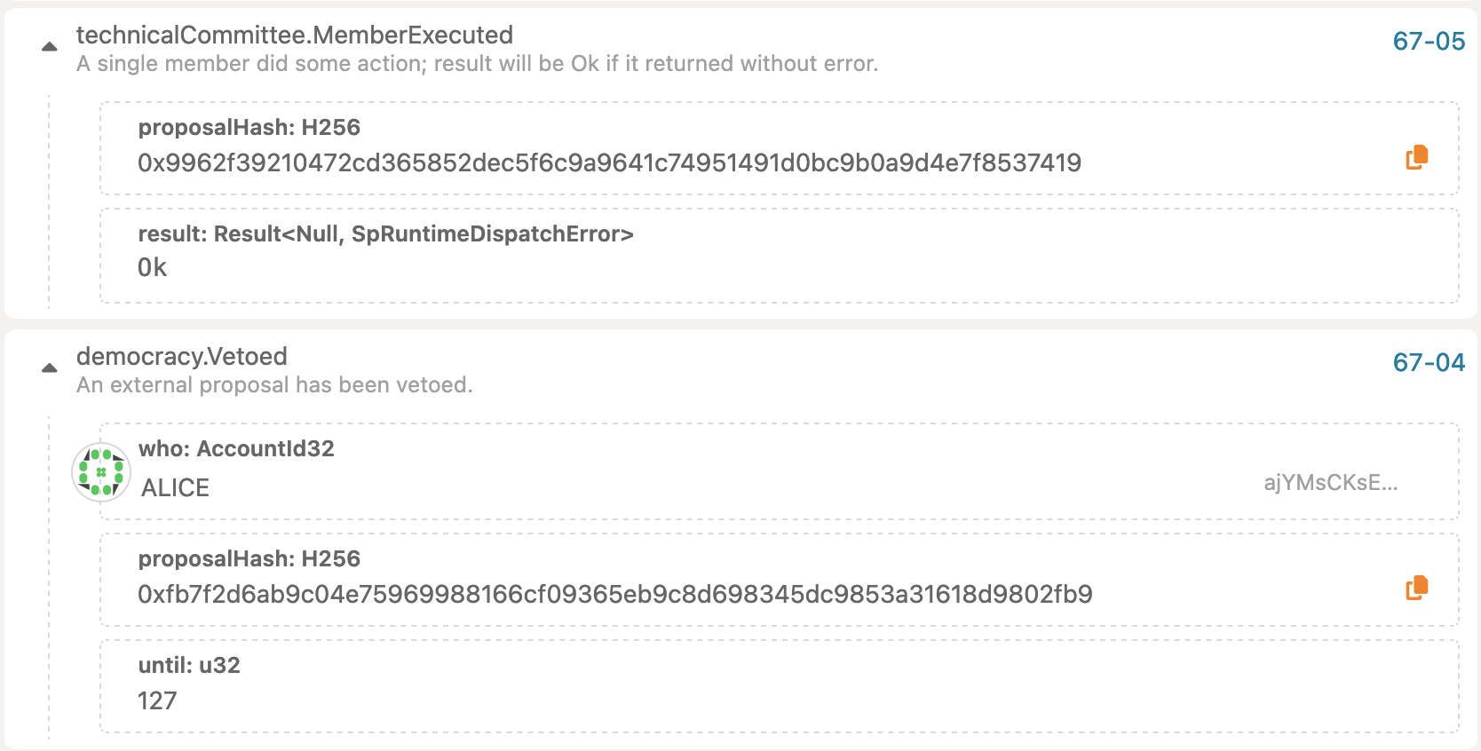
Task: Open the 67-05 event link
Action: point(1429,42)
